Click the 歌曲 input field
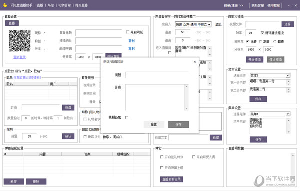 tap(41, 107)
